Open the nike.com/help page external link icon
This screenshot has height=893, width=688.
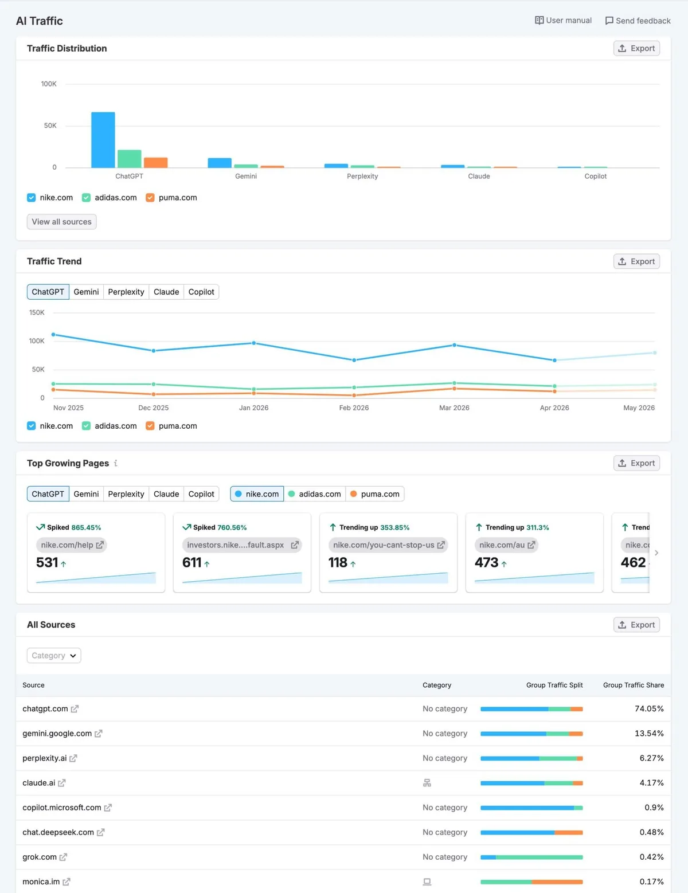(100, 545)
